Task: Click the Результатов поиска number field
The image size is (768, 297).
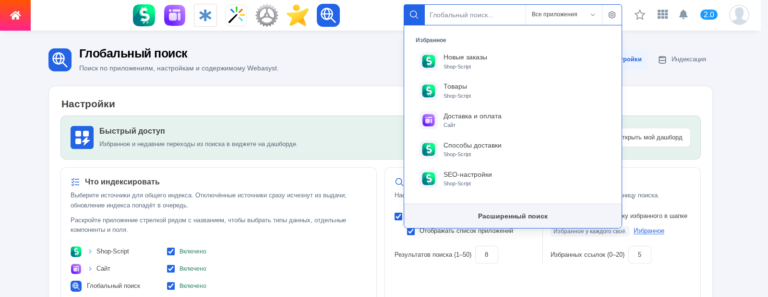Action: [487, 254]
